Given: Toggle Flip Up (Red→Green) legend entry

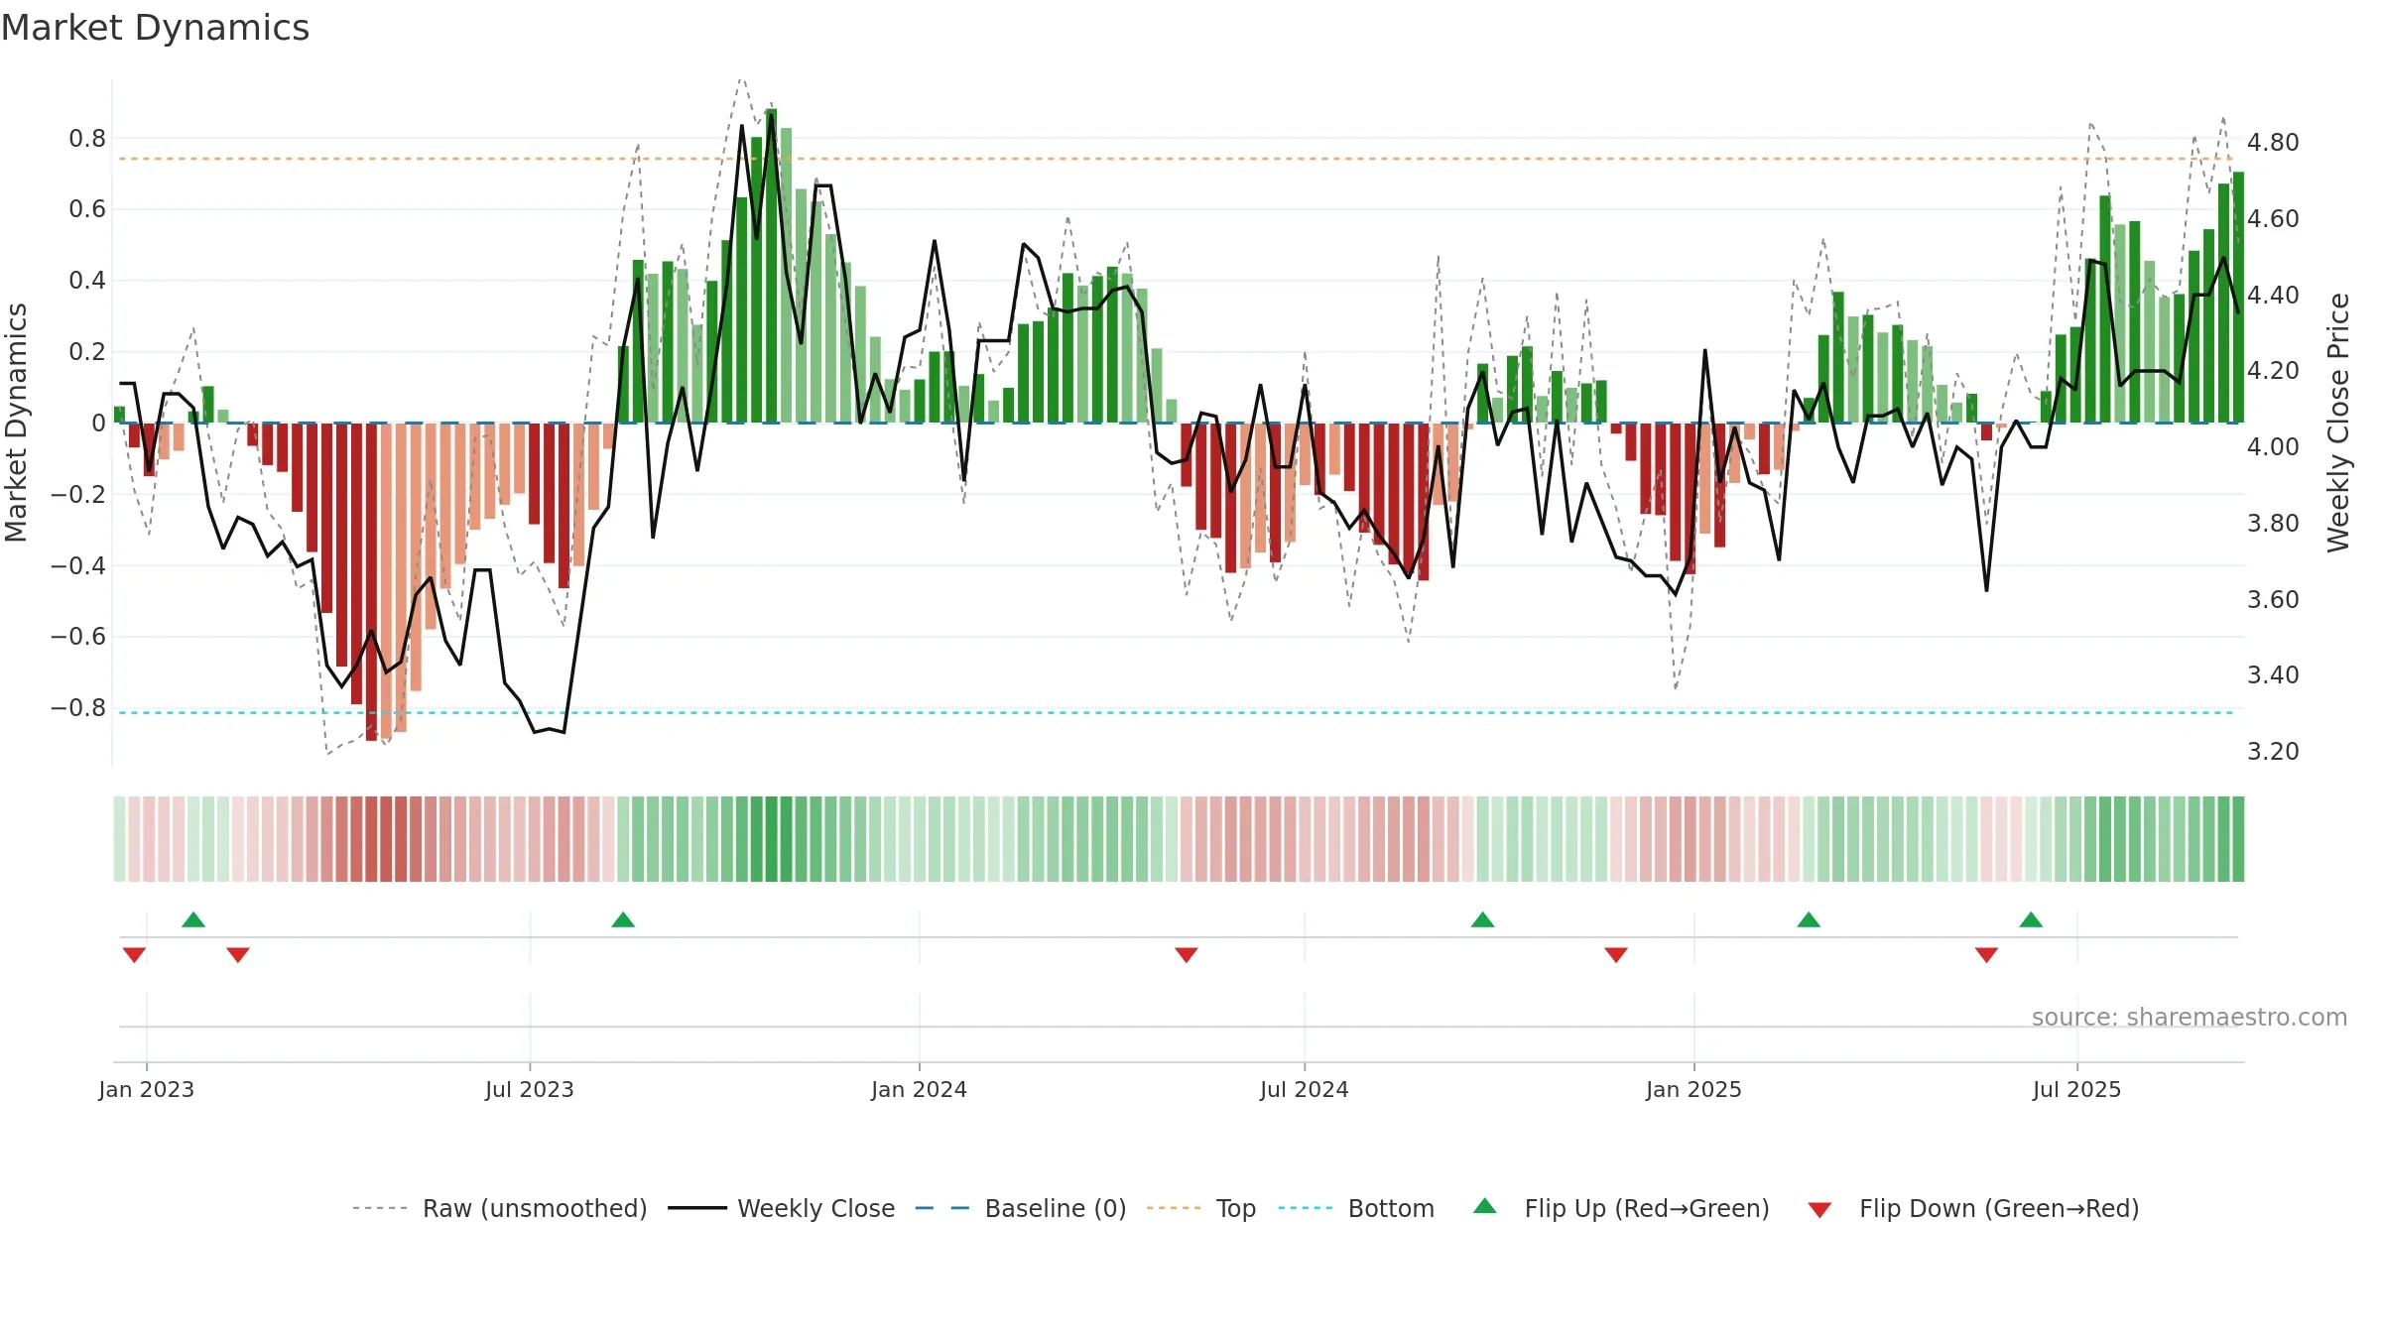Looking at the screenshot, I should [x=1621, y=1208].
